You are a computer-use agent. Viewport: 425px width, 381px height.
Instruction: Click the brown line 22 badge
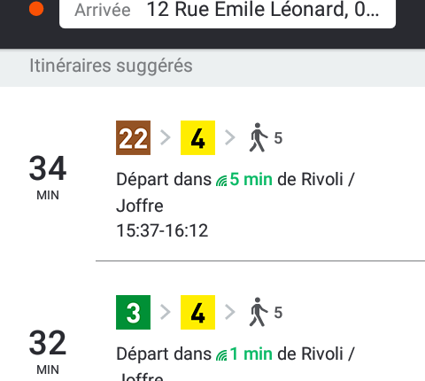[133, 137]
